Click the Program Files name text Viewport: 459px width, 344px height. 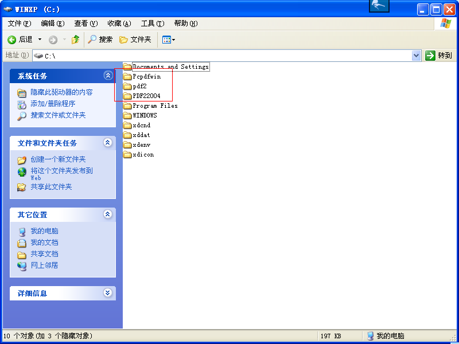pyautogui.click(x=155, y=105)
